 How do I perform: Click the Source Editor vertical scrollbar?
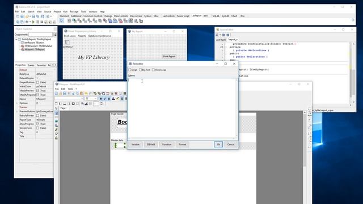[x=353, y=73]
